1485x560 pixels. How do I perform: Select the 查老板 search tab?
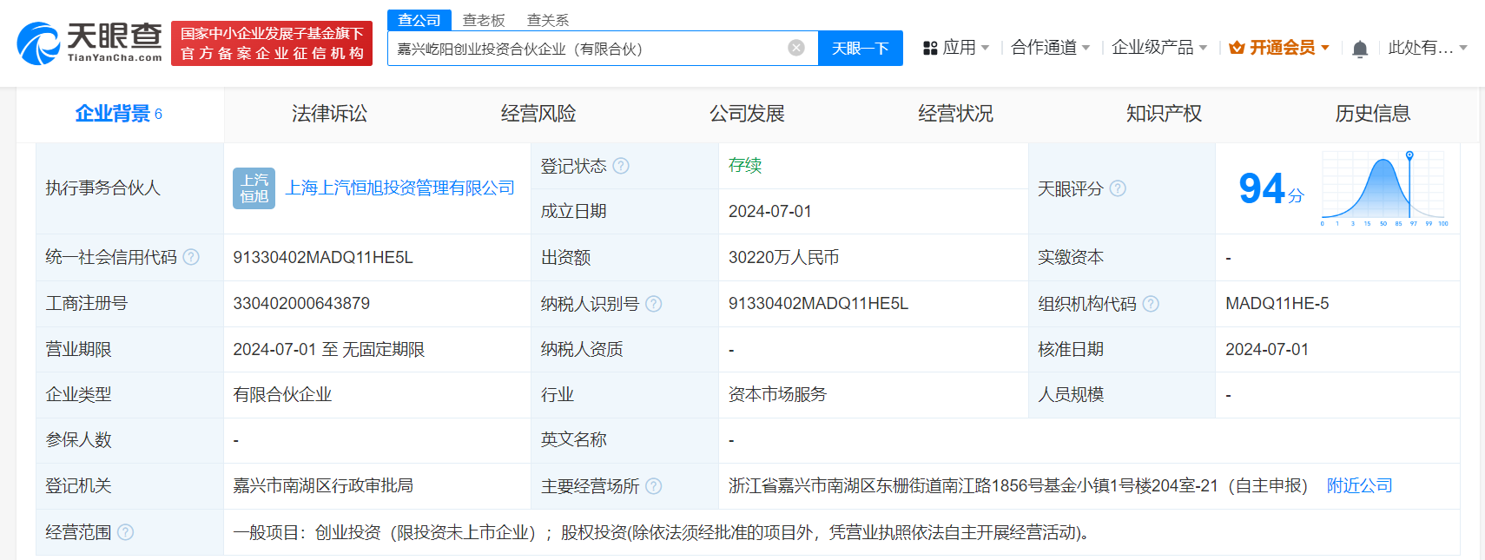(484, 20)
